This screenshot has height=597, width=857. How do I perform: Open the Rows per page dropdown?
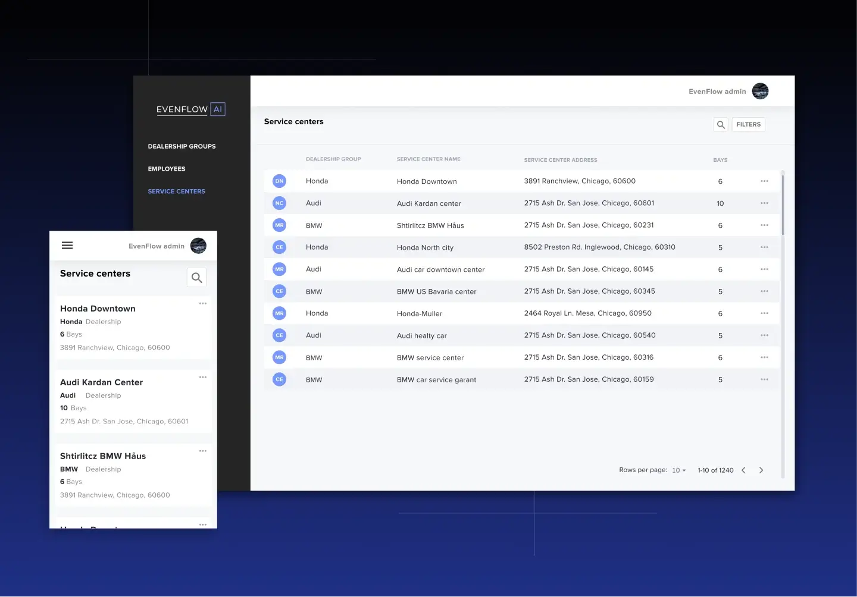tap(679, 470)
